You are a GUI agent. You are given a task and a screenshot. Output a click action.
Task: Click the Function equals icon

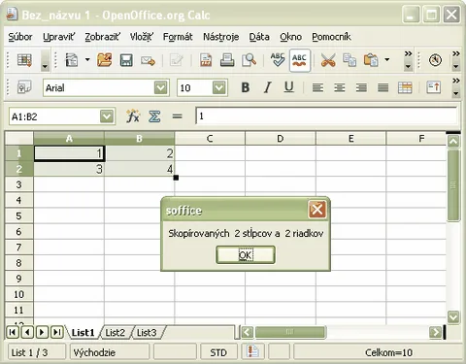tap(177, 116)
